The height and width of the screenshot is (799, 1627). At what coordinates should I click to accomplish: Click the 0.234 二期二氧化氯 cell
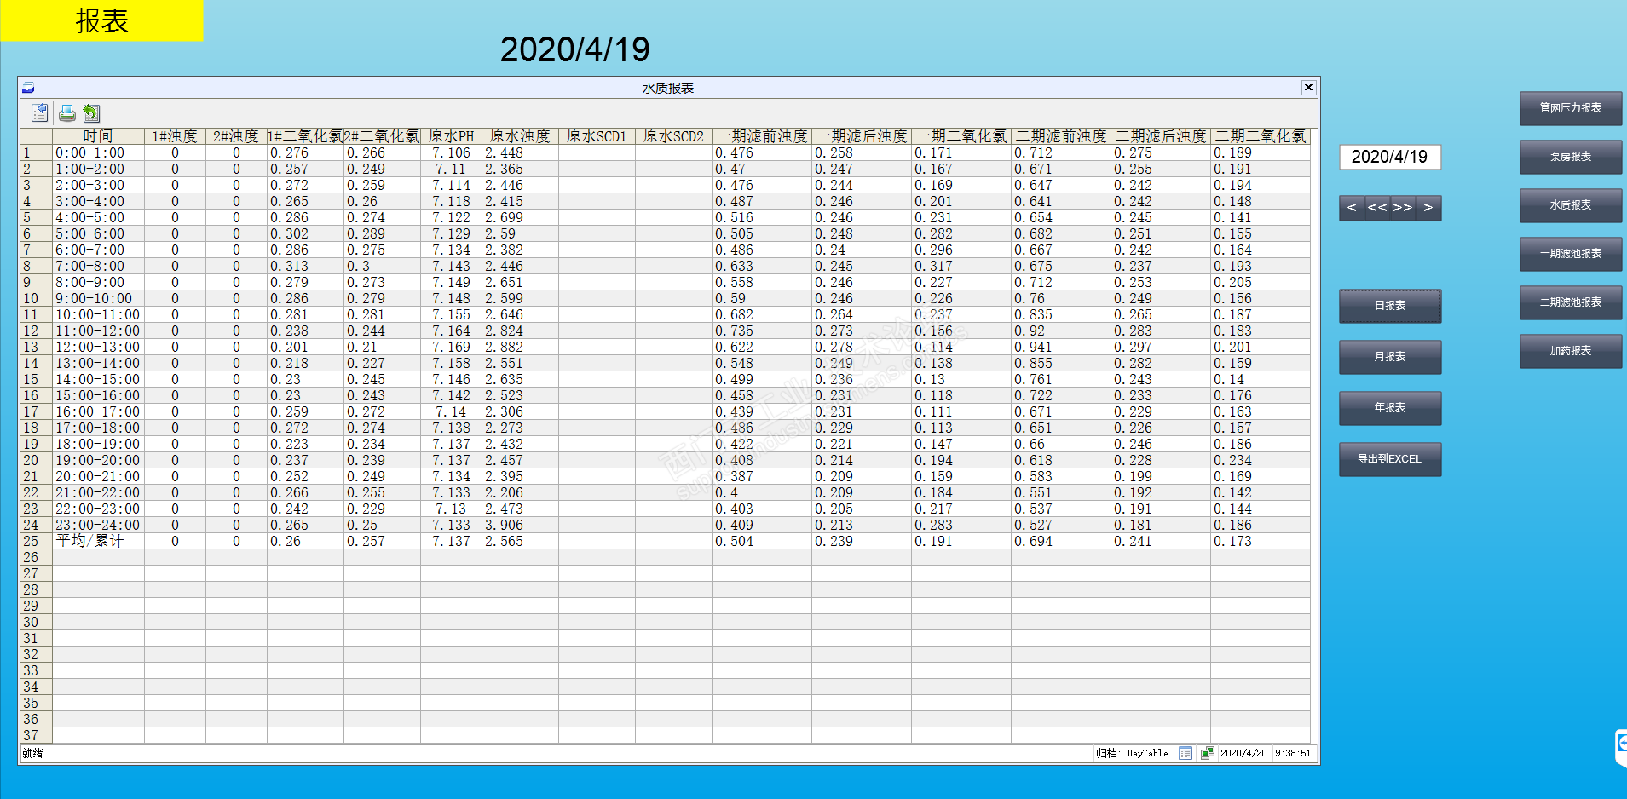coord(1261,461)
